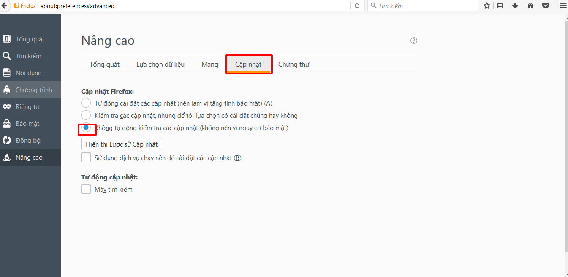Open Nội dung in the sidebar
This screenshot has height=277, width=568.
coord(30,73)
